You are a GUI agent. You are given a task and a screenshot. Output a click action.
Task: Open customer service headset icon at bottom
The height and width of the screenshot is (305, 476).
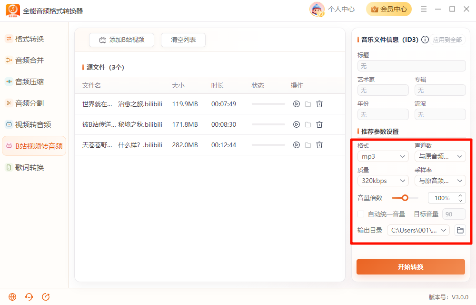(x=29, y=297)
